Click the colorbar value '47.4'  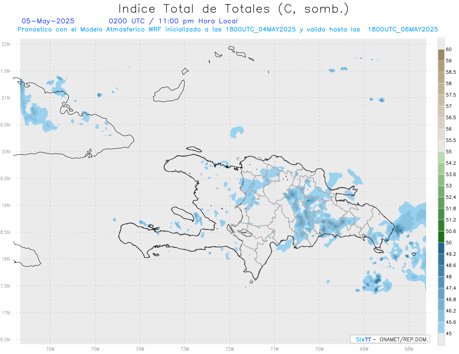tap(451, 288)
